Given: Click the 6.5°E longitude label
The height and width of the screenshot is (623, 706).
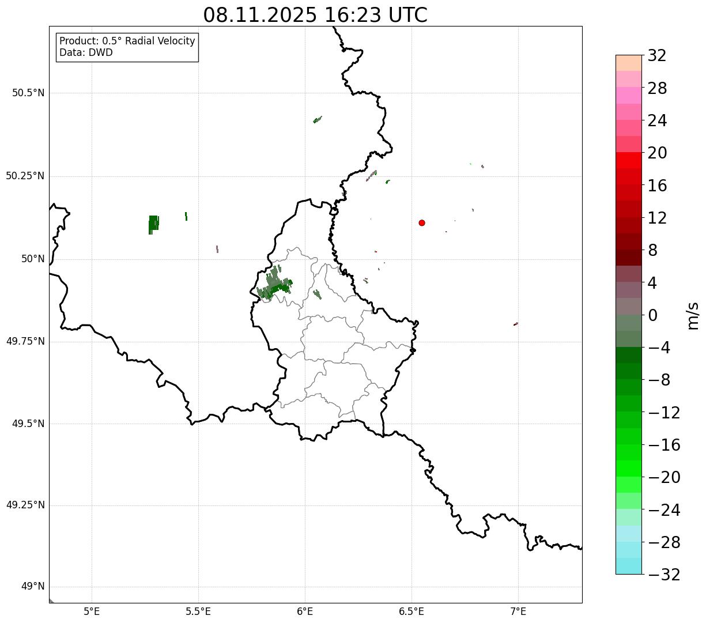Looking at the screenshot, I should (411, 612).
